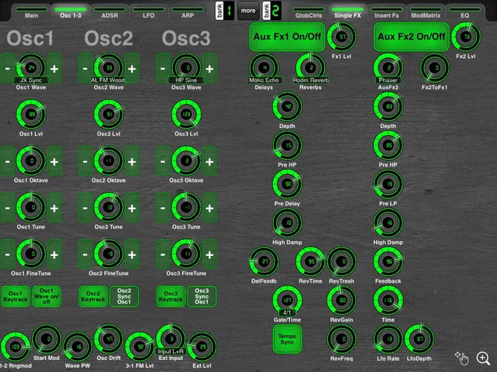Select bank 1
Image resolution: width=497 pixels, height=372 pixels.
[225, 10]
